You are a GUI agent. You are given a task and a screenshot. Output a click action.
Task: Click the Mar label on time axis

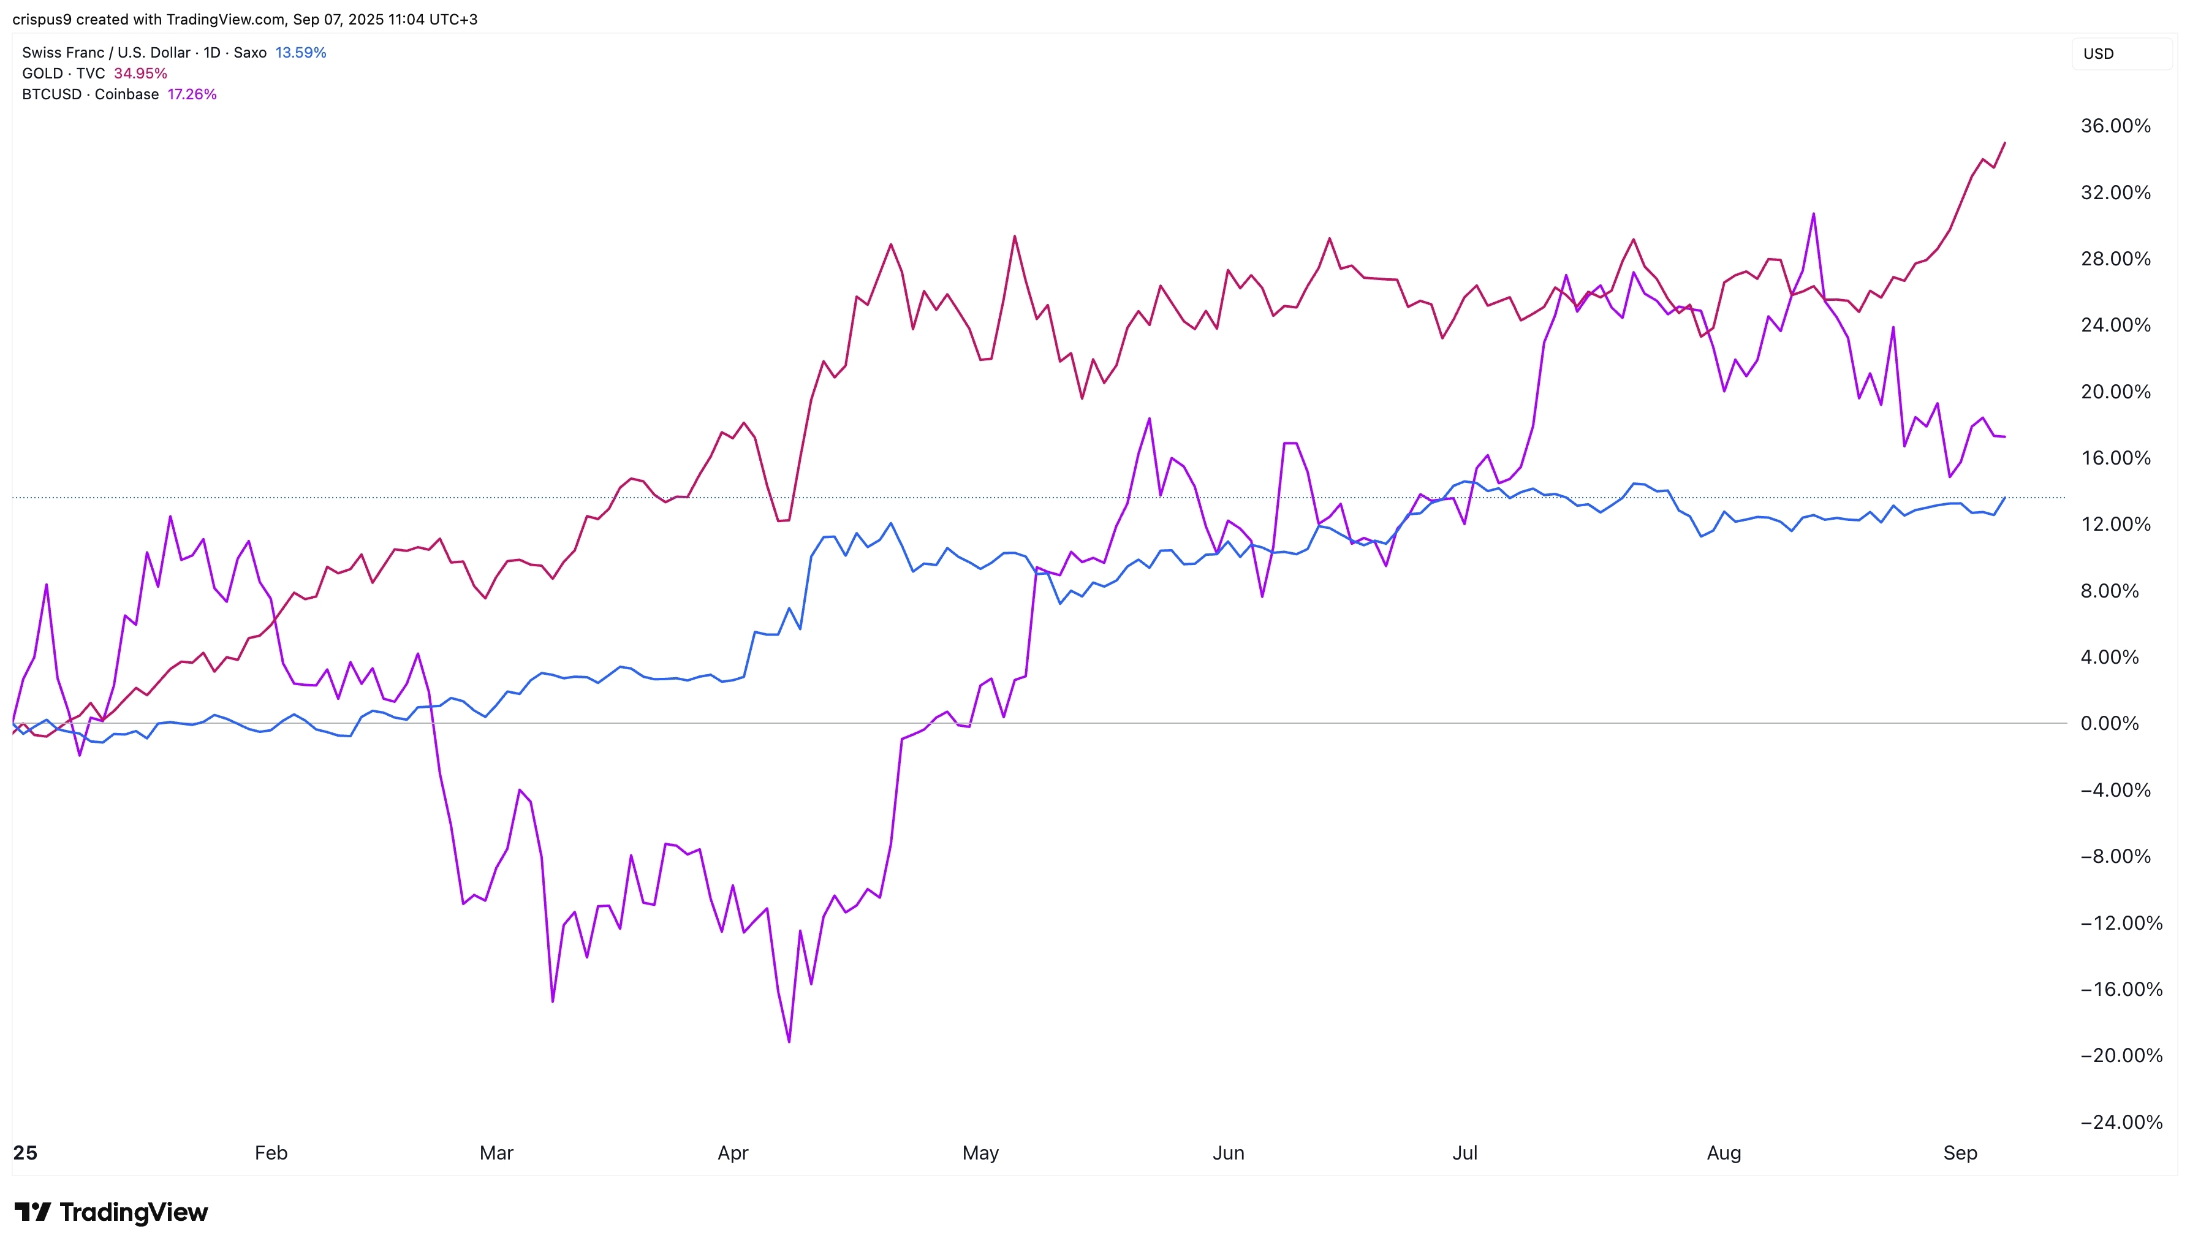pyautogui.click(x=496, y=1153)
